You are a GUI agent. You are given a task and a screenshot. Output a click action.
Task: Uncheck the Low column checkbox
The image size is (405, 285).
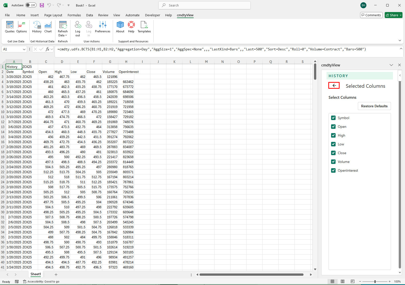pos(333,144)
